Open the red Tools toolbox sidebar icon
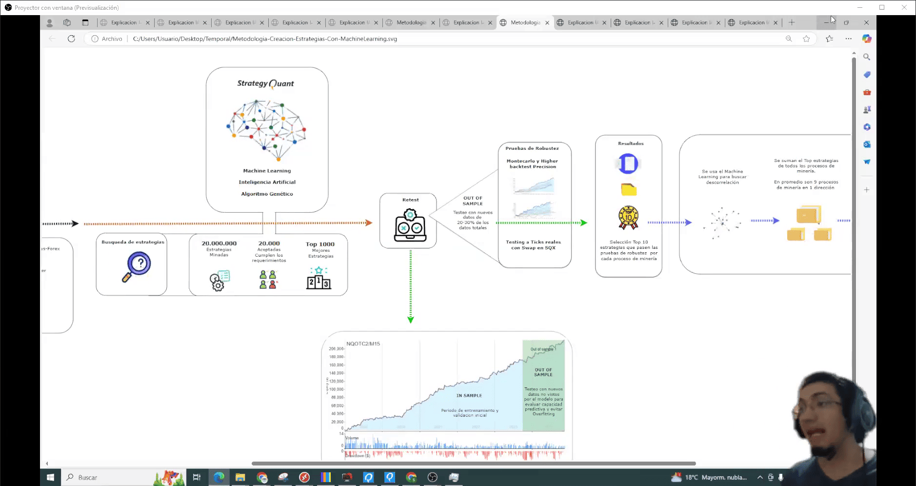The height and width of the screenshot is (486, 916). pyautogui.click(x=867, y=92)
